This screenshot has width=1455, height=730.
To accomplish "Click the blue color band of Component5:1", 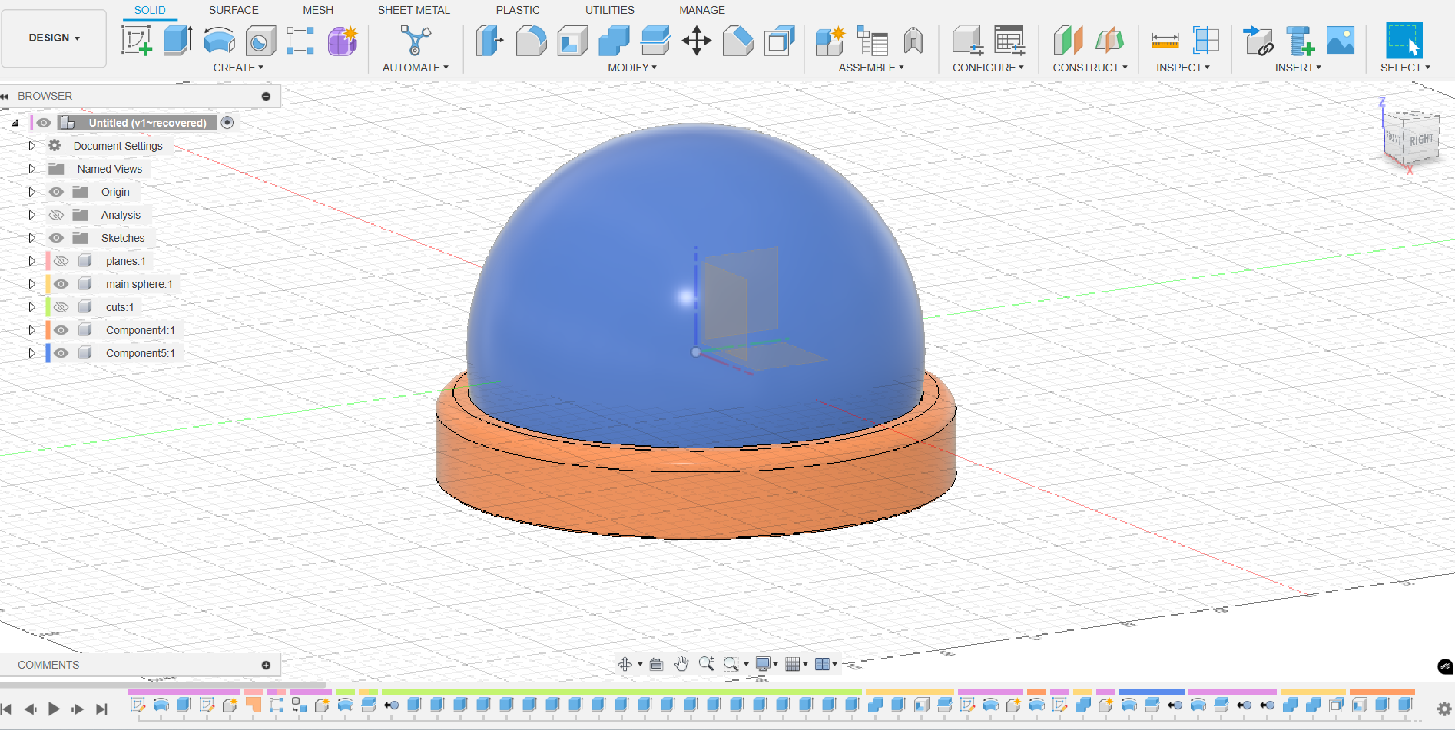I will [x=48, y=353].
